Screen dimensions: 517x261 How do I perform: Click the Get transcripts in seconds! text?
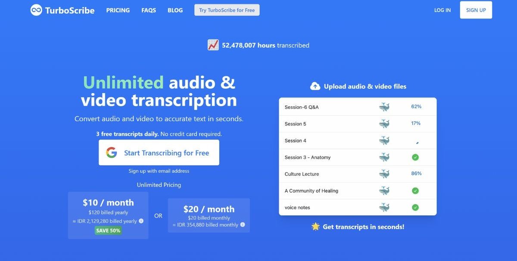pos(363,227)
